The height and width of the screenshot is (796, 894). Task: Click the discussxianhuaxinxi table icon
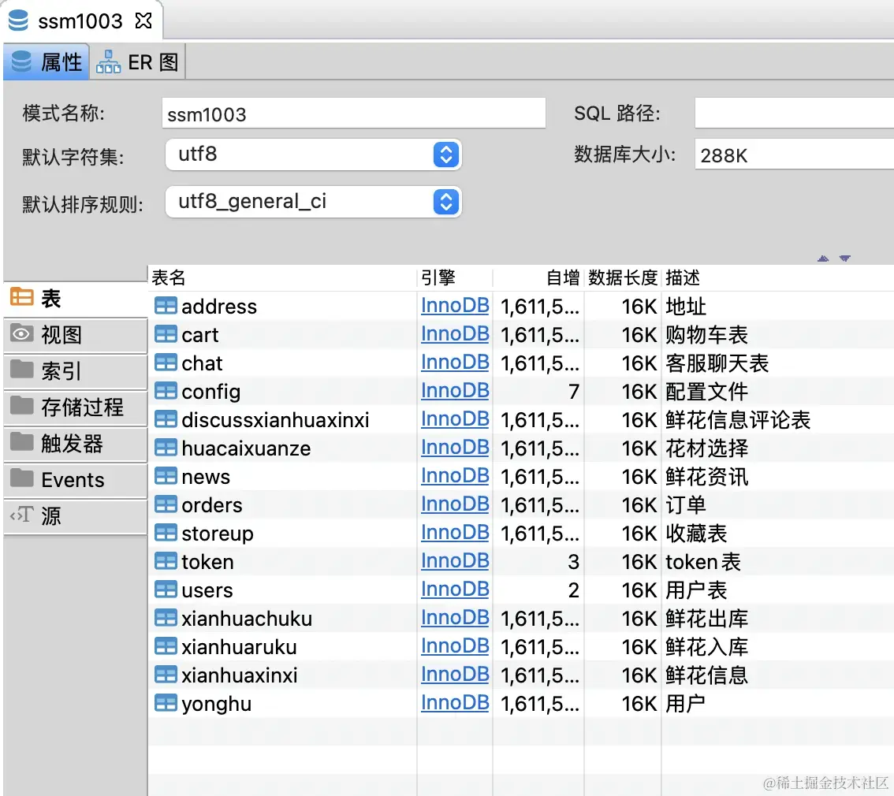pos(166,420)
